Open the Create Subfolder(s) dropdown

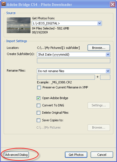tap(74, 54)
